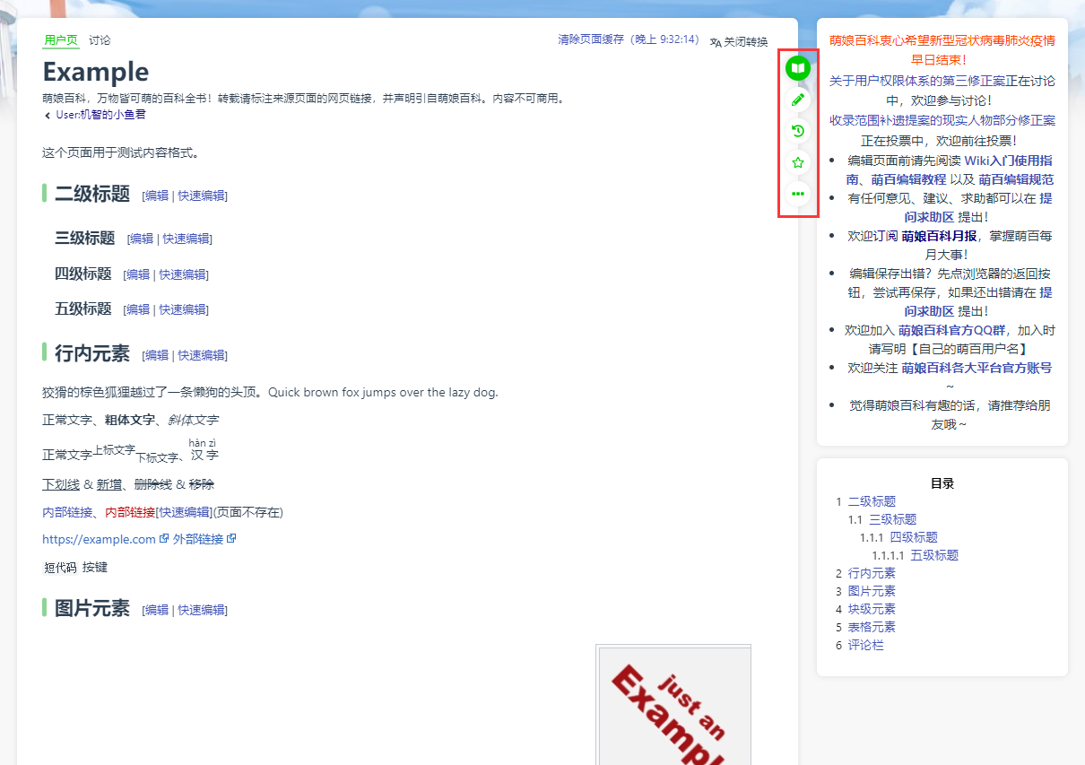The height and width of the screenshot is (765, 1085).
Task: Open page history via clock icon
Action: pos(797,131)
